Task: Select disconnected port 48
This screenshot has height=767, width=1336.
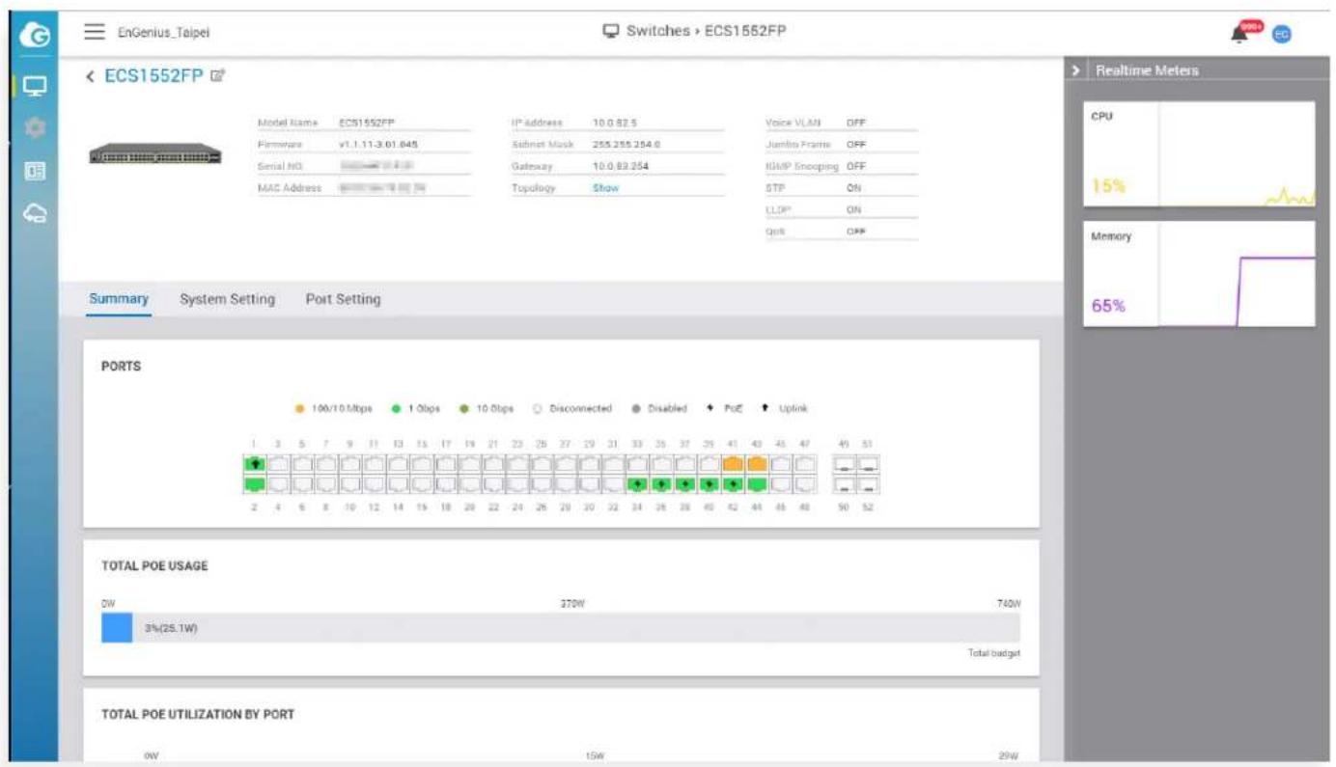Action: point(805,483)
